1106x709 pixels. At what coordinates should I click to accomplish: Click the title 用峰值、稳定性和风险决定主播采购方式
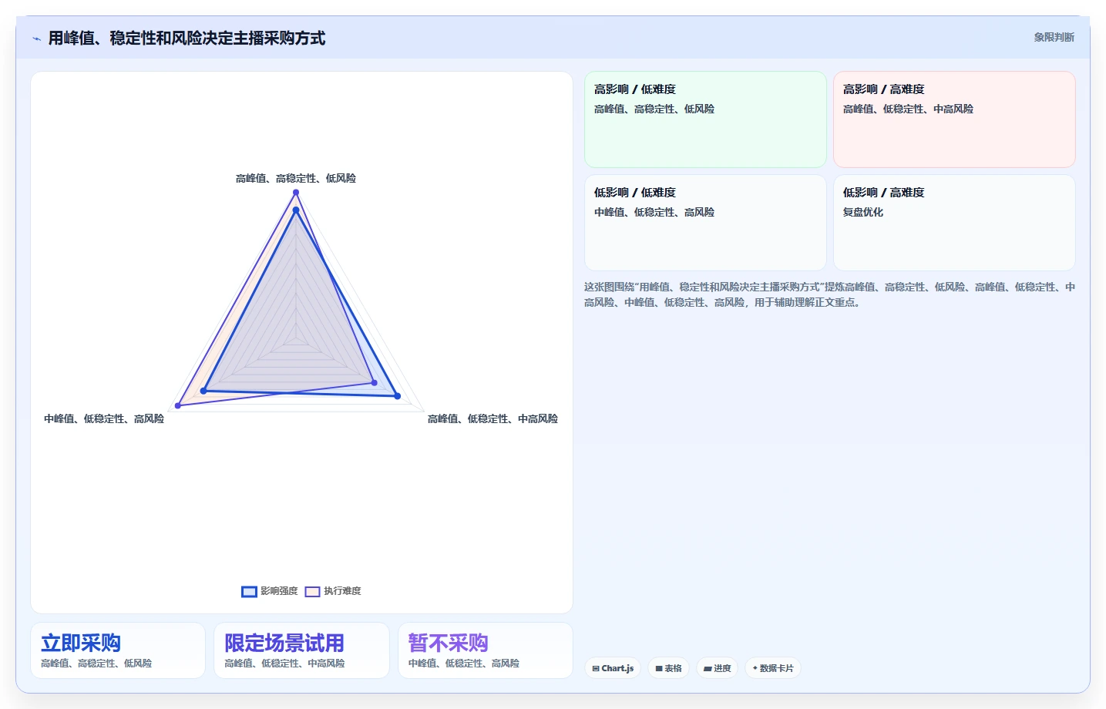coord(187,39)
